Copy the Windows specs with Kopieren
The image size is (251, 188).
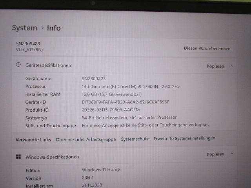pos(215,154)
